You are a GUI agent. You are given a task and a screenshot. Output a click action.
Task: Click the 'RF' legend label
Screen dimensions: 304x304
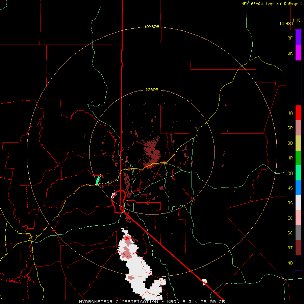pyautogui.click(x=290, y=38)
